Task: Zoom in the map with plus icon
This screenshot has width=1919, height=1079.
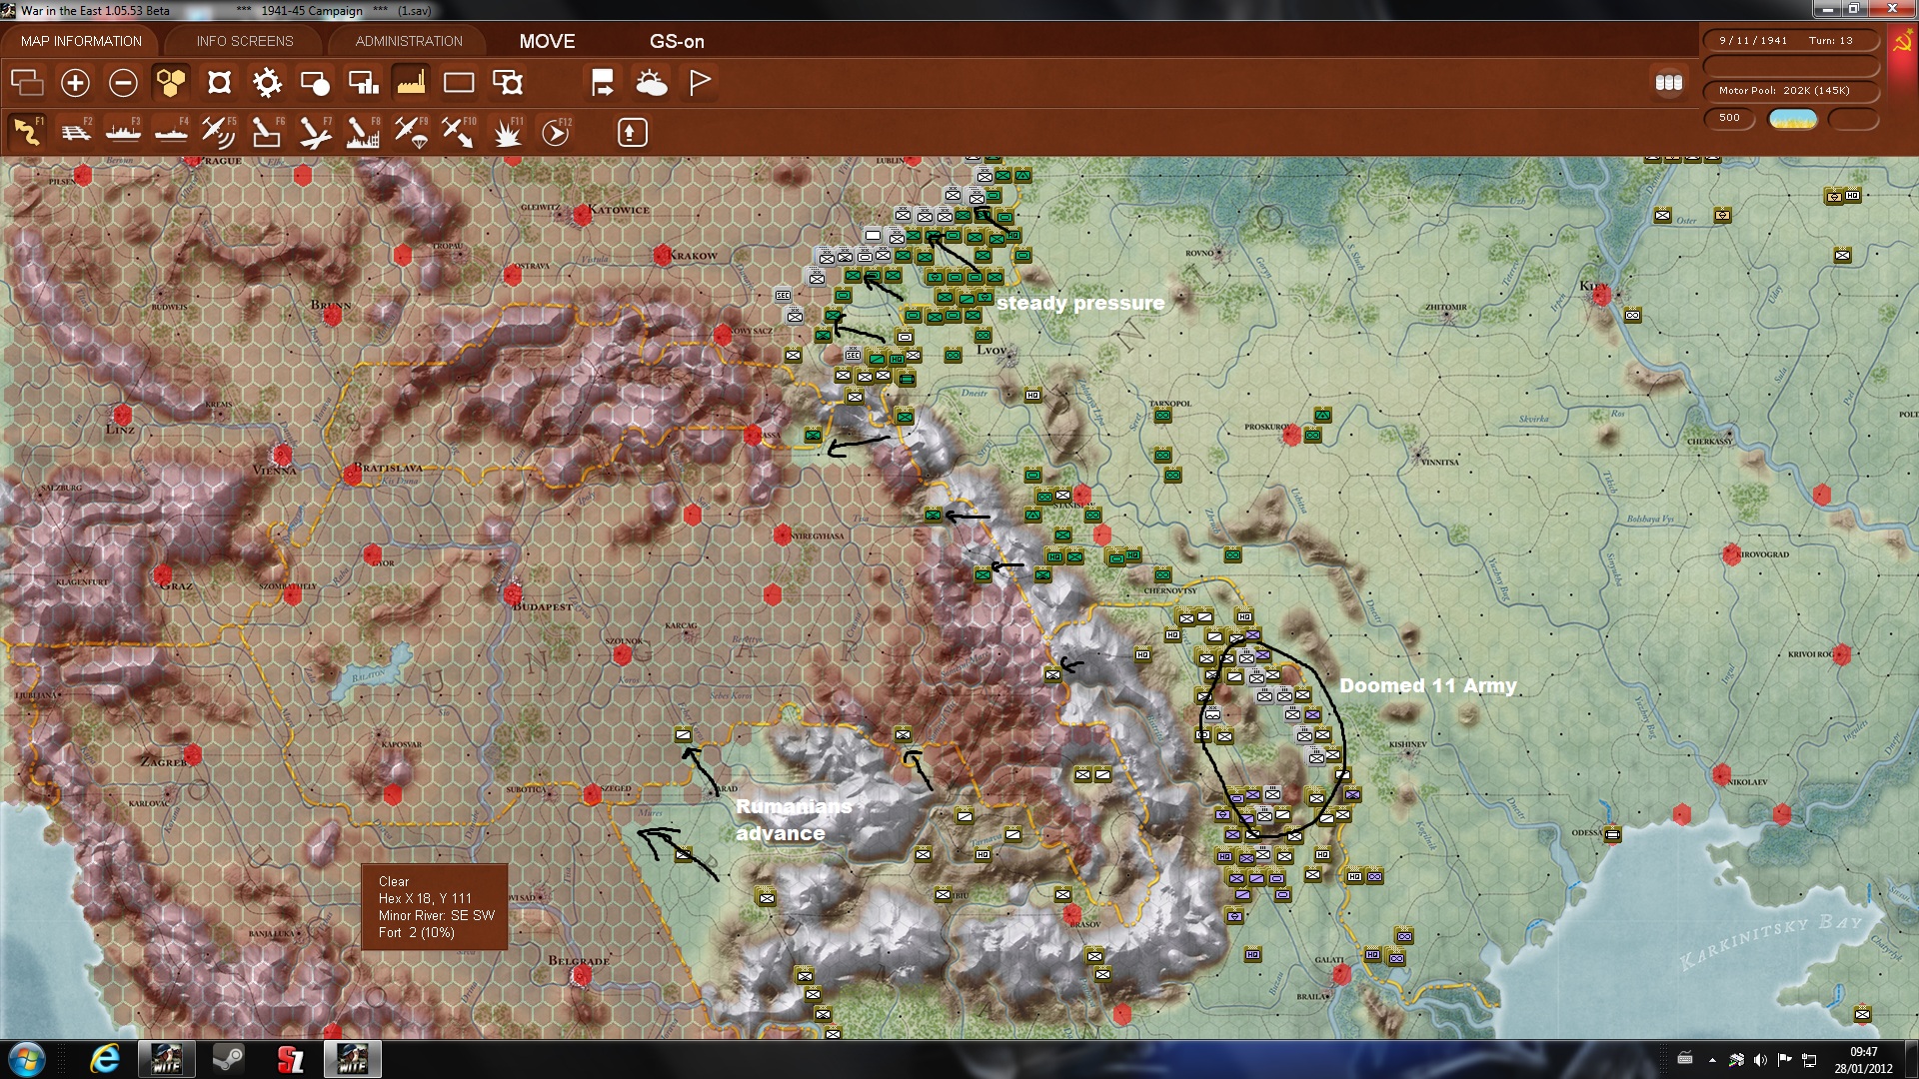Action: [75, 82]
